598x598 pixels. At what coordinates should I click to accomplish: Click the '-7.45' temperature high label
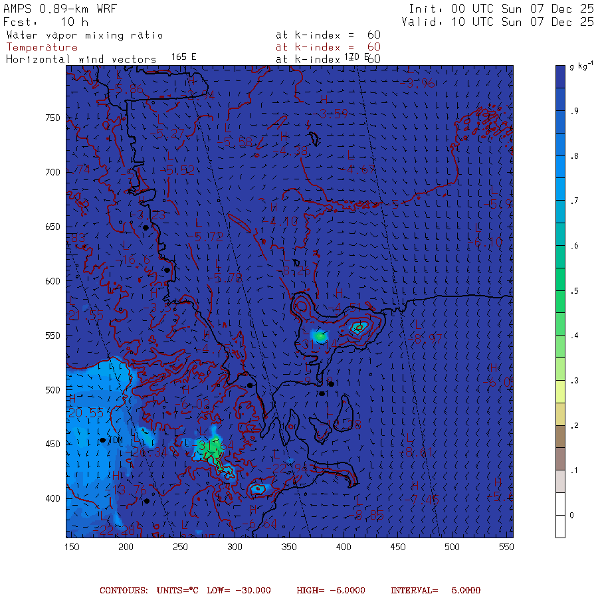tap(422, 499)
